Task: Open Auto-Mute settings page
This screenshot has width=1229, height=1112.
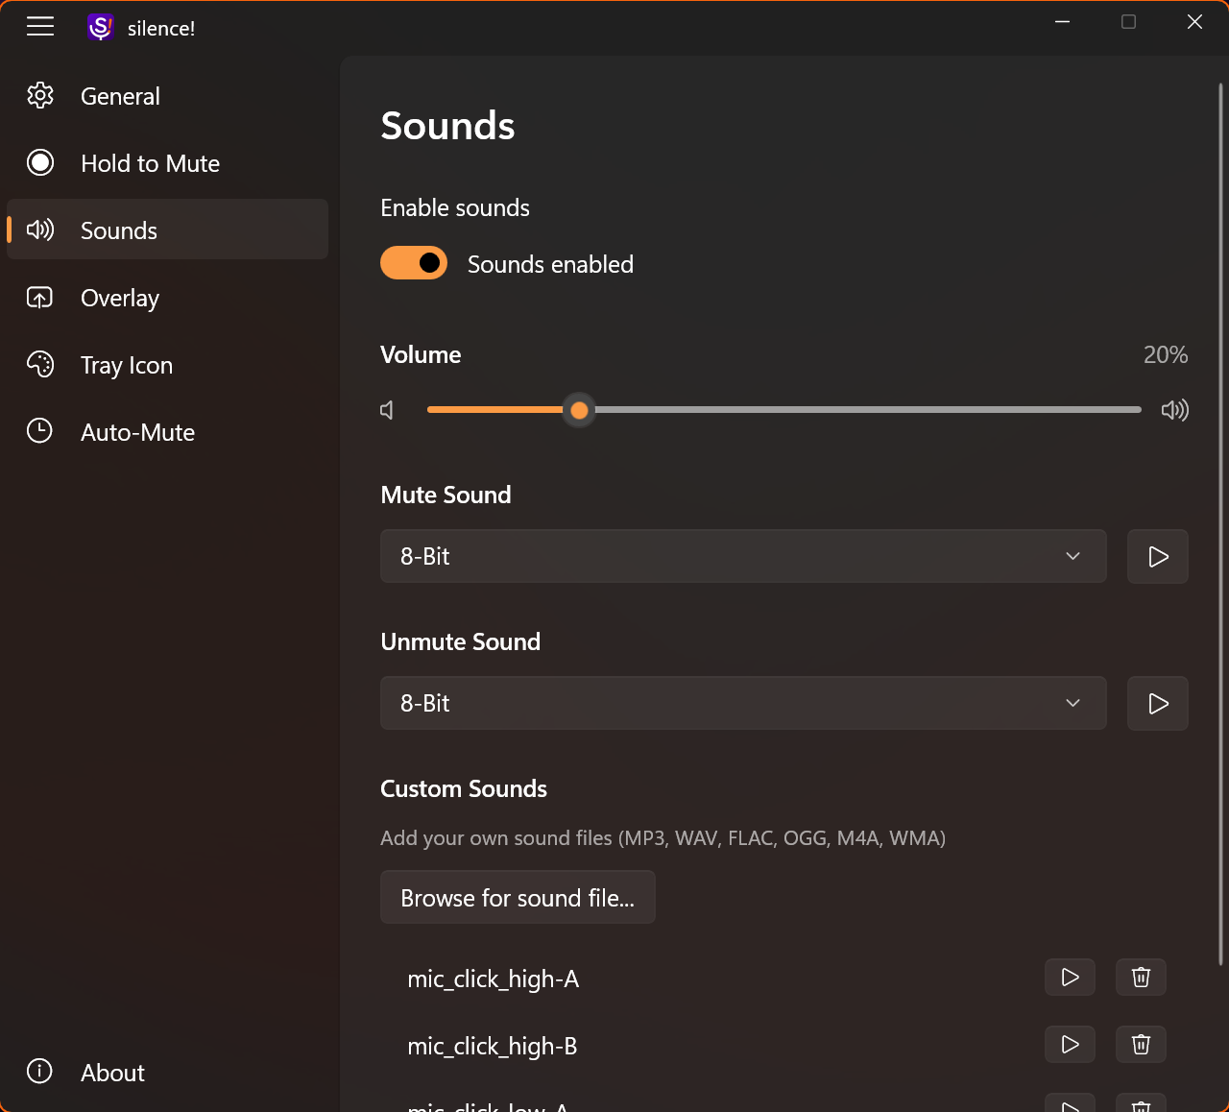Action: click(137, 432)
